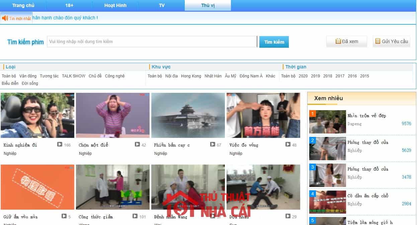Open Giữ ấm vào mùa orange thumbnail
417x225 pixels.
37,187
